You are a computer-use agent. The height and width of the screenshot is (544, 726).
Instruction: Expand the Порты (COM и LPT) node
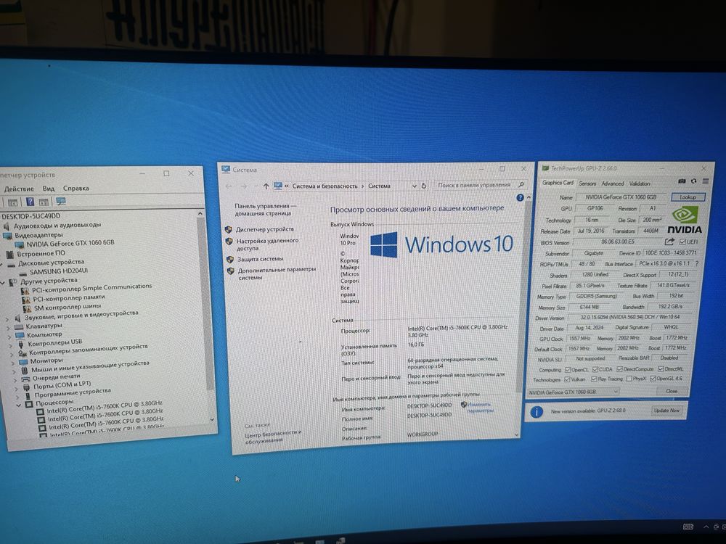[16, 387]
